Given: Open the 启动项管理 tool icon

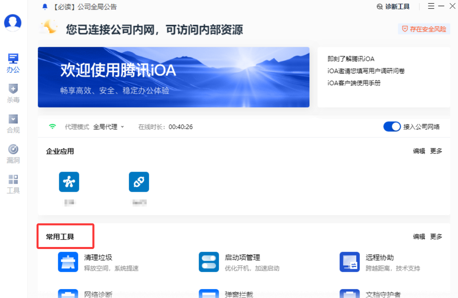Looking at the screenshot, I should [x=209, y=262].
